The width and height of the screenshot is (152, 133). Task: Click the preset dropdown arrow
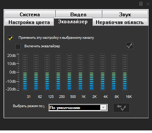click(x=104, y=108)
